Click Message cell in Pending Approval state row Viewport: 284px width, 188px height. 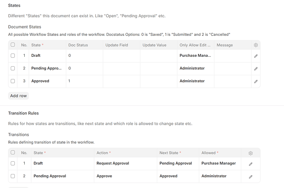(232, 68)
